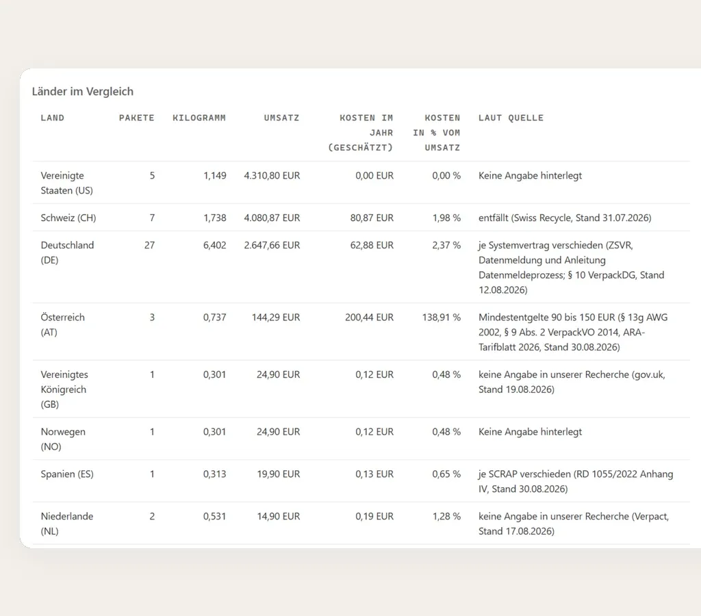701x616 pixels.
Task: Click the "Vereinigte Staaten (US)" cell
Action: (66, 183)
